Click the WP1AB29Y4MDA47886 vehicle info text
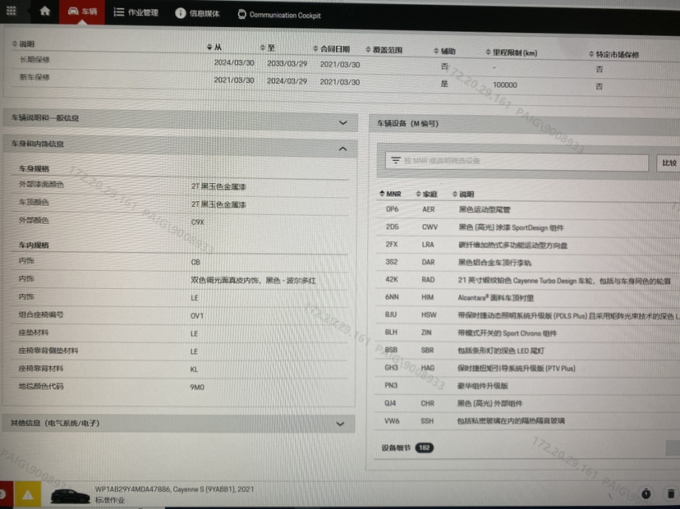 pos(174,489)
